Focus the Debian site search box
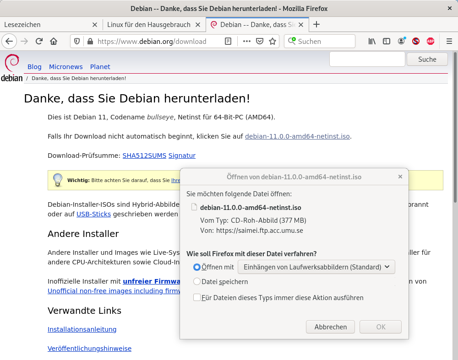458x360 pixels. (x=367, y=59)
